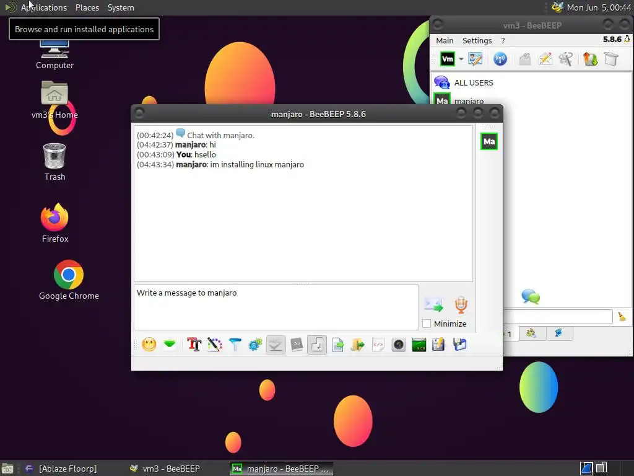Change chat font with the Tt icon
Screen dimensions: 634x476
194,345
